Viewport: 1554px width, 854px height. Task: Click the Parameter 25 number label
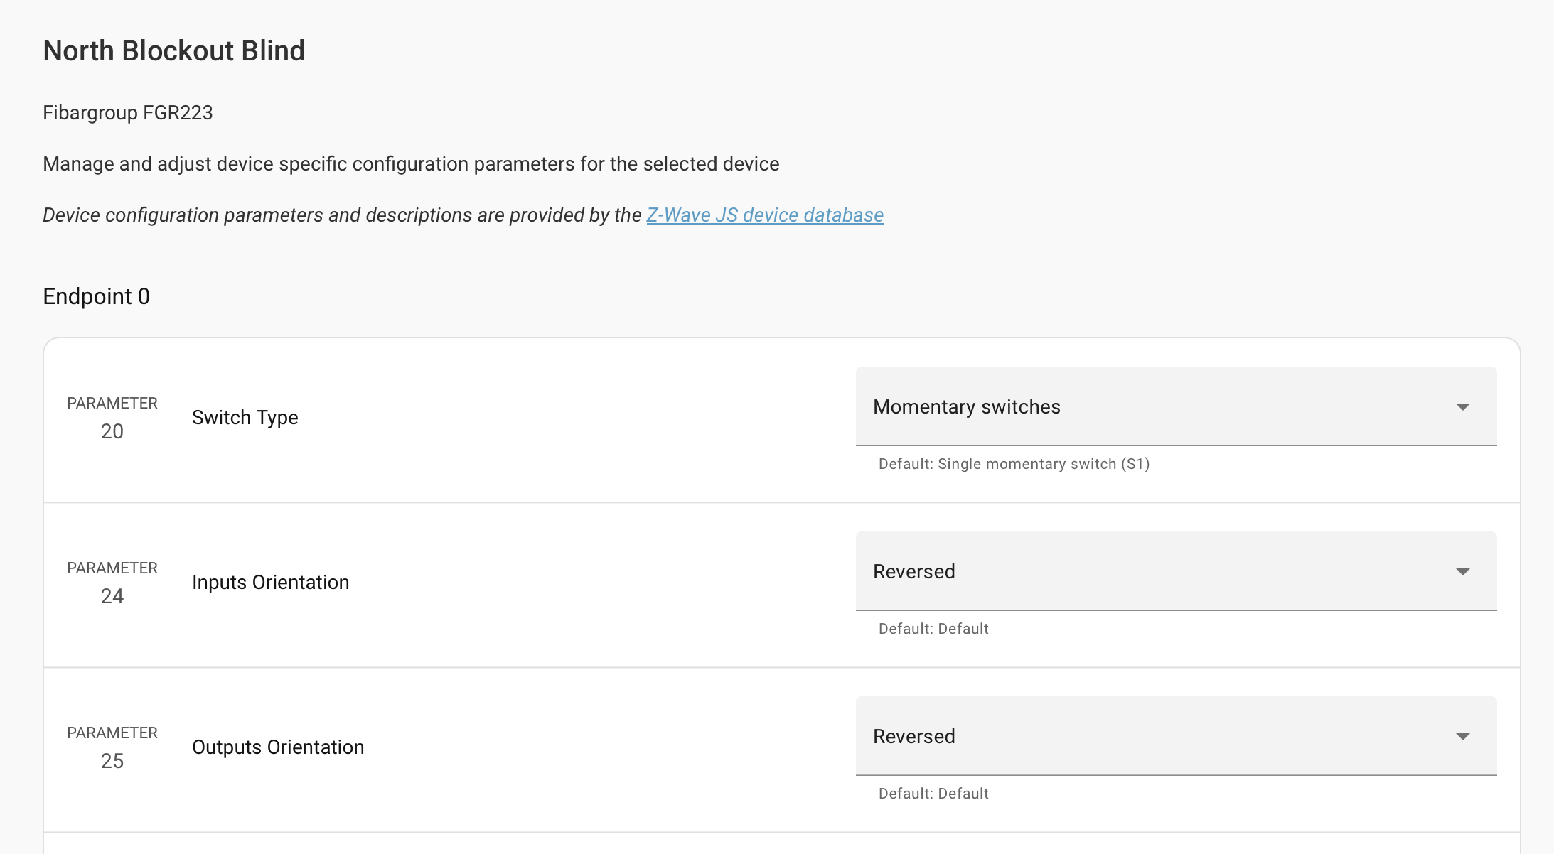point(112,761)
